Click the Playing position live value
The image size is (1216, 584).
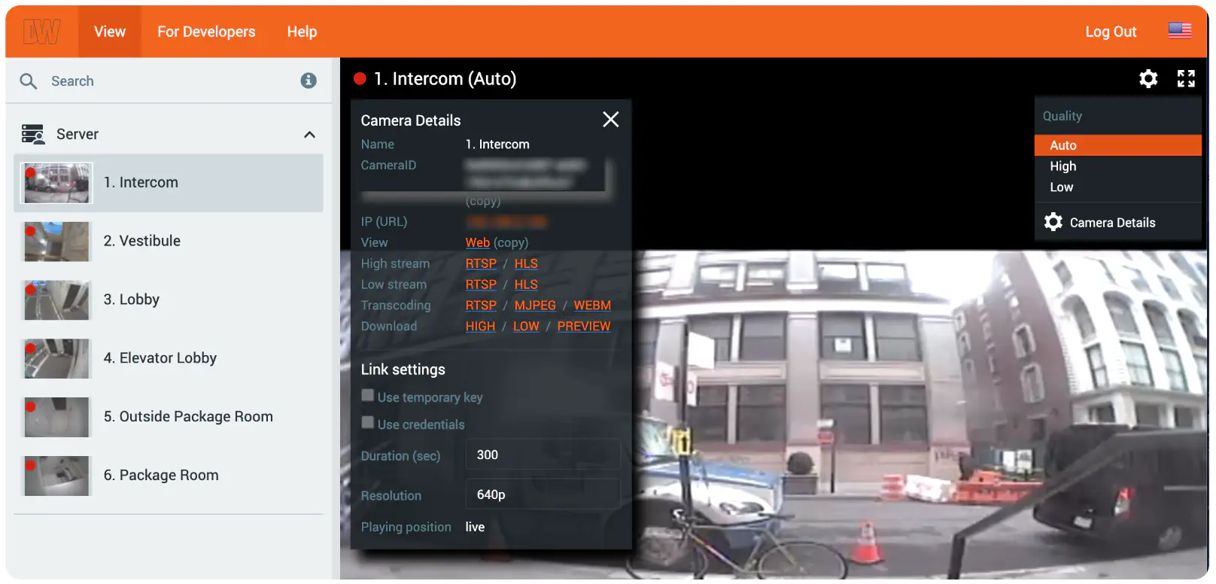click(x=475, y=527)
